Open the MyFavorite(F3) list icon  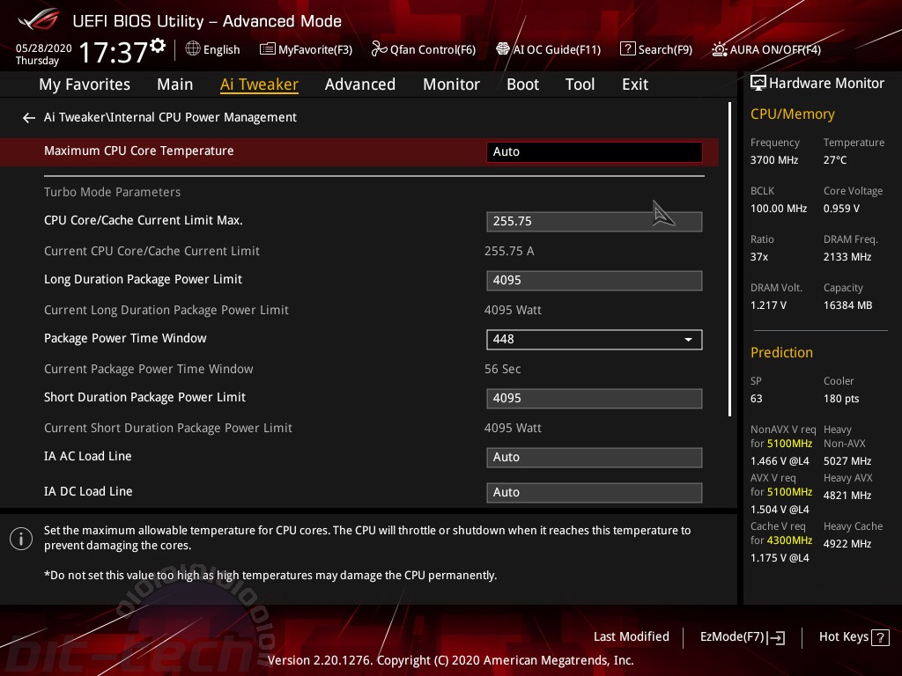coord(268,49)
